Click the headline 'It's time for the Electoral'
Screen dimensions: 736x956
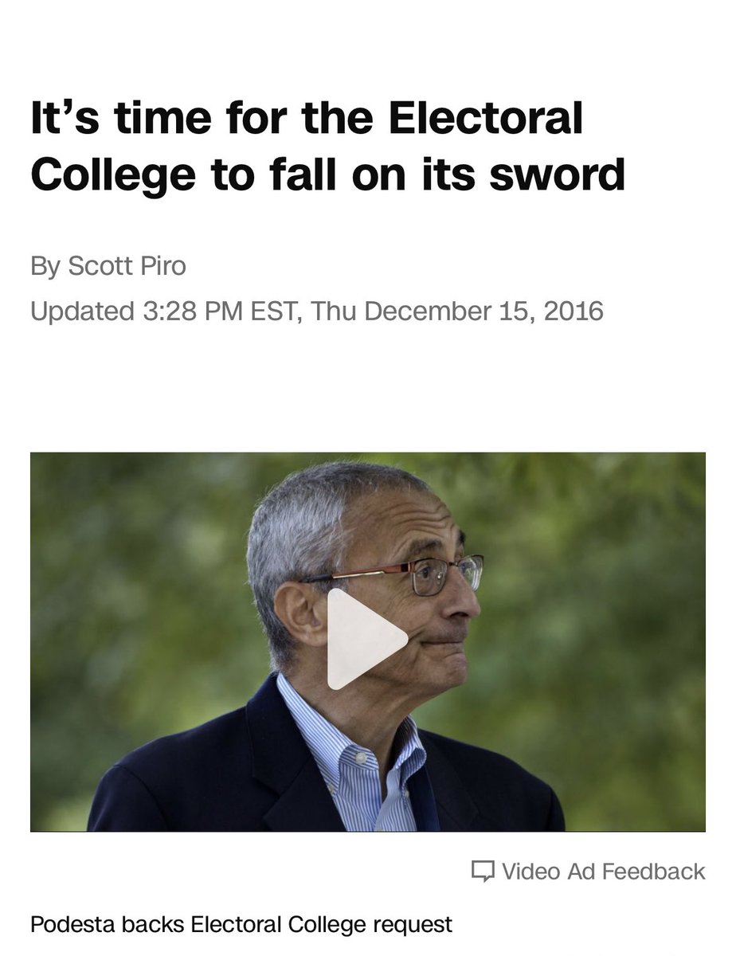tap(307, 119)
